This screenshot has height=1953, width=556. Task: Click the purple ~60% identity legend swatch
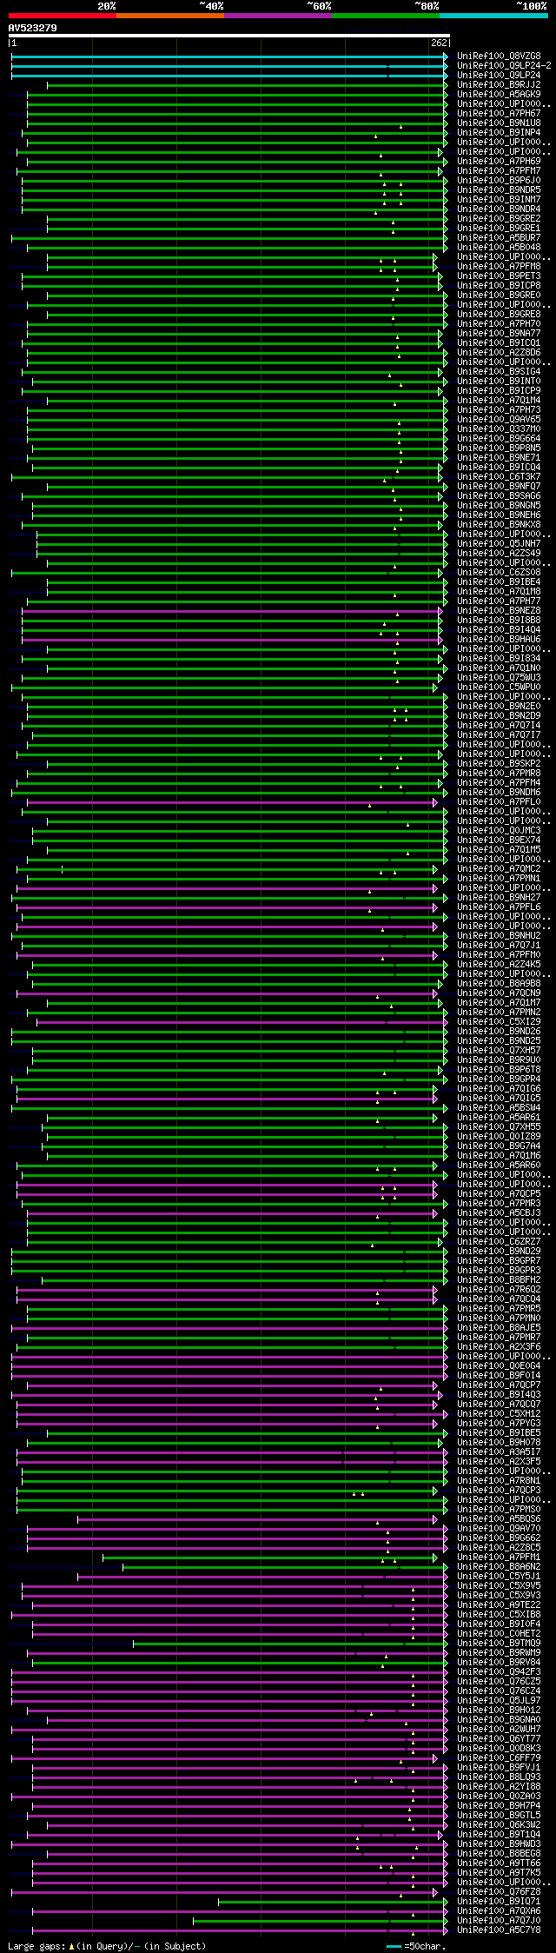click(x=278, y=16)
